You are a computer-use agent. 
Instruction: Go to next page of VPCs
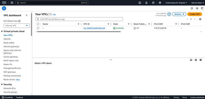[x=195, y=19]
